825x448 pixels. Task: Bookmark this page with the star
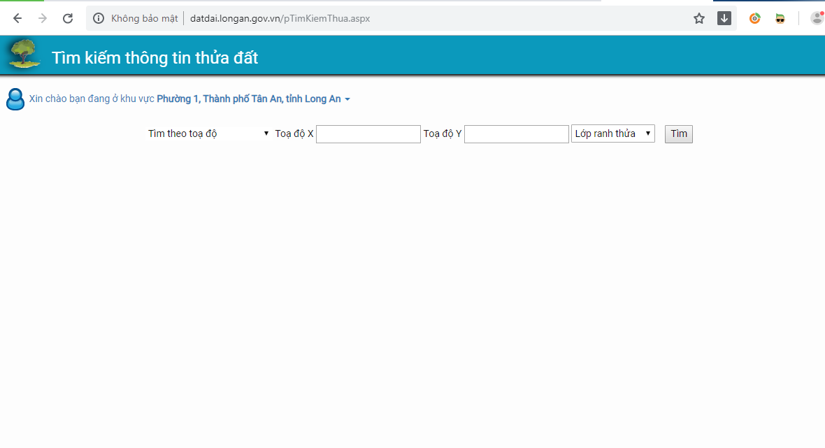coord(699,19)
